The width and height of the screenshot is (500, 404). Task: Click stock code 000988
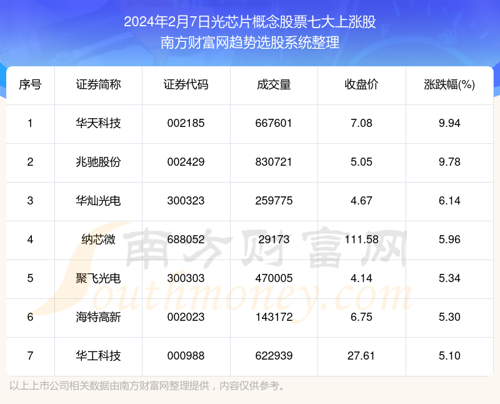pos(186,356)
